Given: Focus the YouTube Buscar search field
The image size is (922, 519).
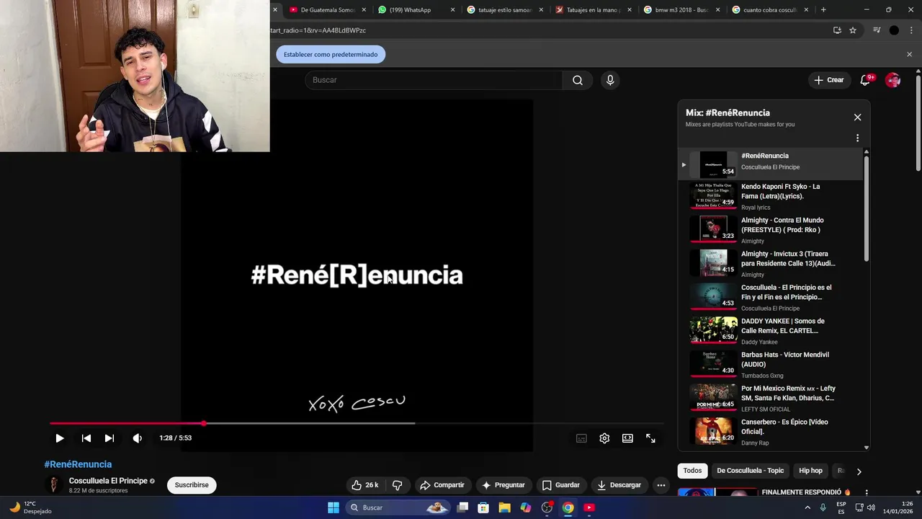Looking at the screenshot, I should (434, 80).
